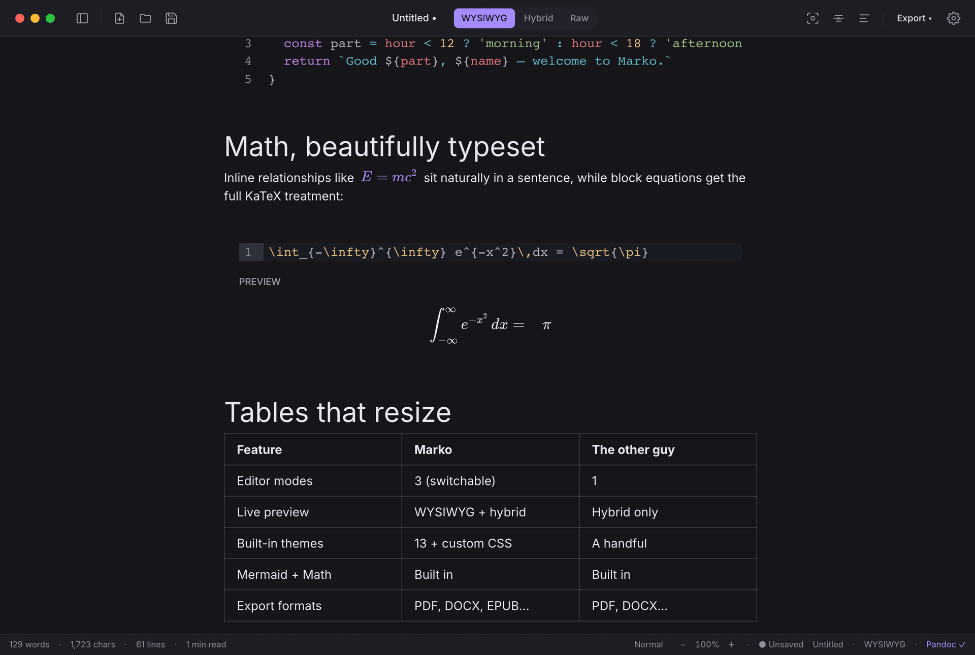Click the rendered integral equation preview

point(491,325)
